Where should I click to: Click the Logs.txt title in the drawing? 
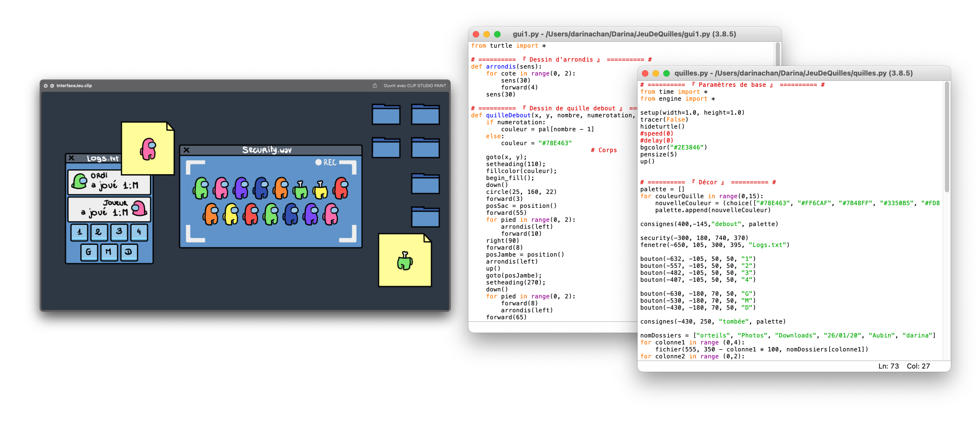point(103,159)
